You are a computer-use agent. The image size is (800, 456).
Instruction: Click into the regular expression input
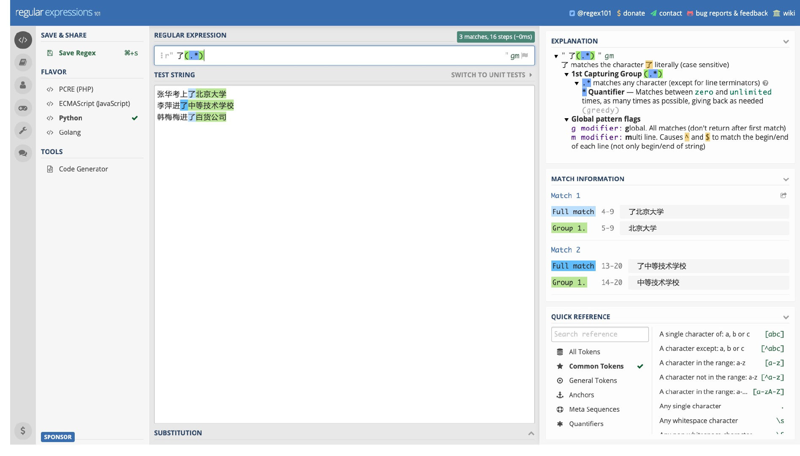[x=344, y=55]
